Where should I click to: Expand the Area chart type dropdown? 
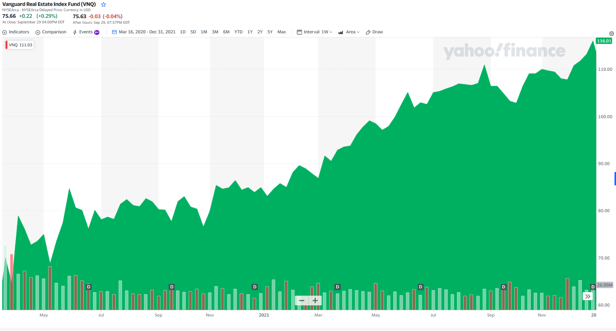(349, 32)
